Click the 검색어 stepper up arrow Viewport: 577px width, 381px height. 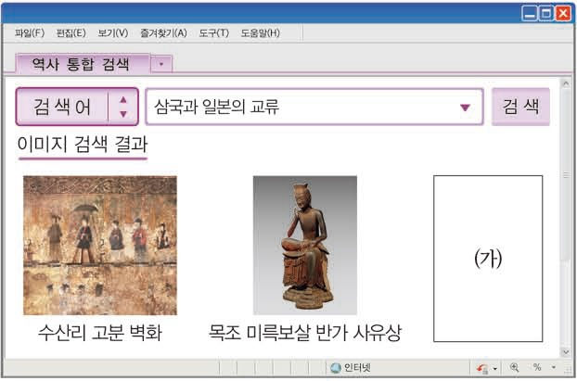(123, 99)
